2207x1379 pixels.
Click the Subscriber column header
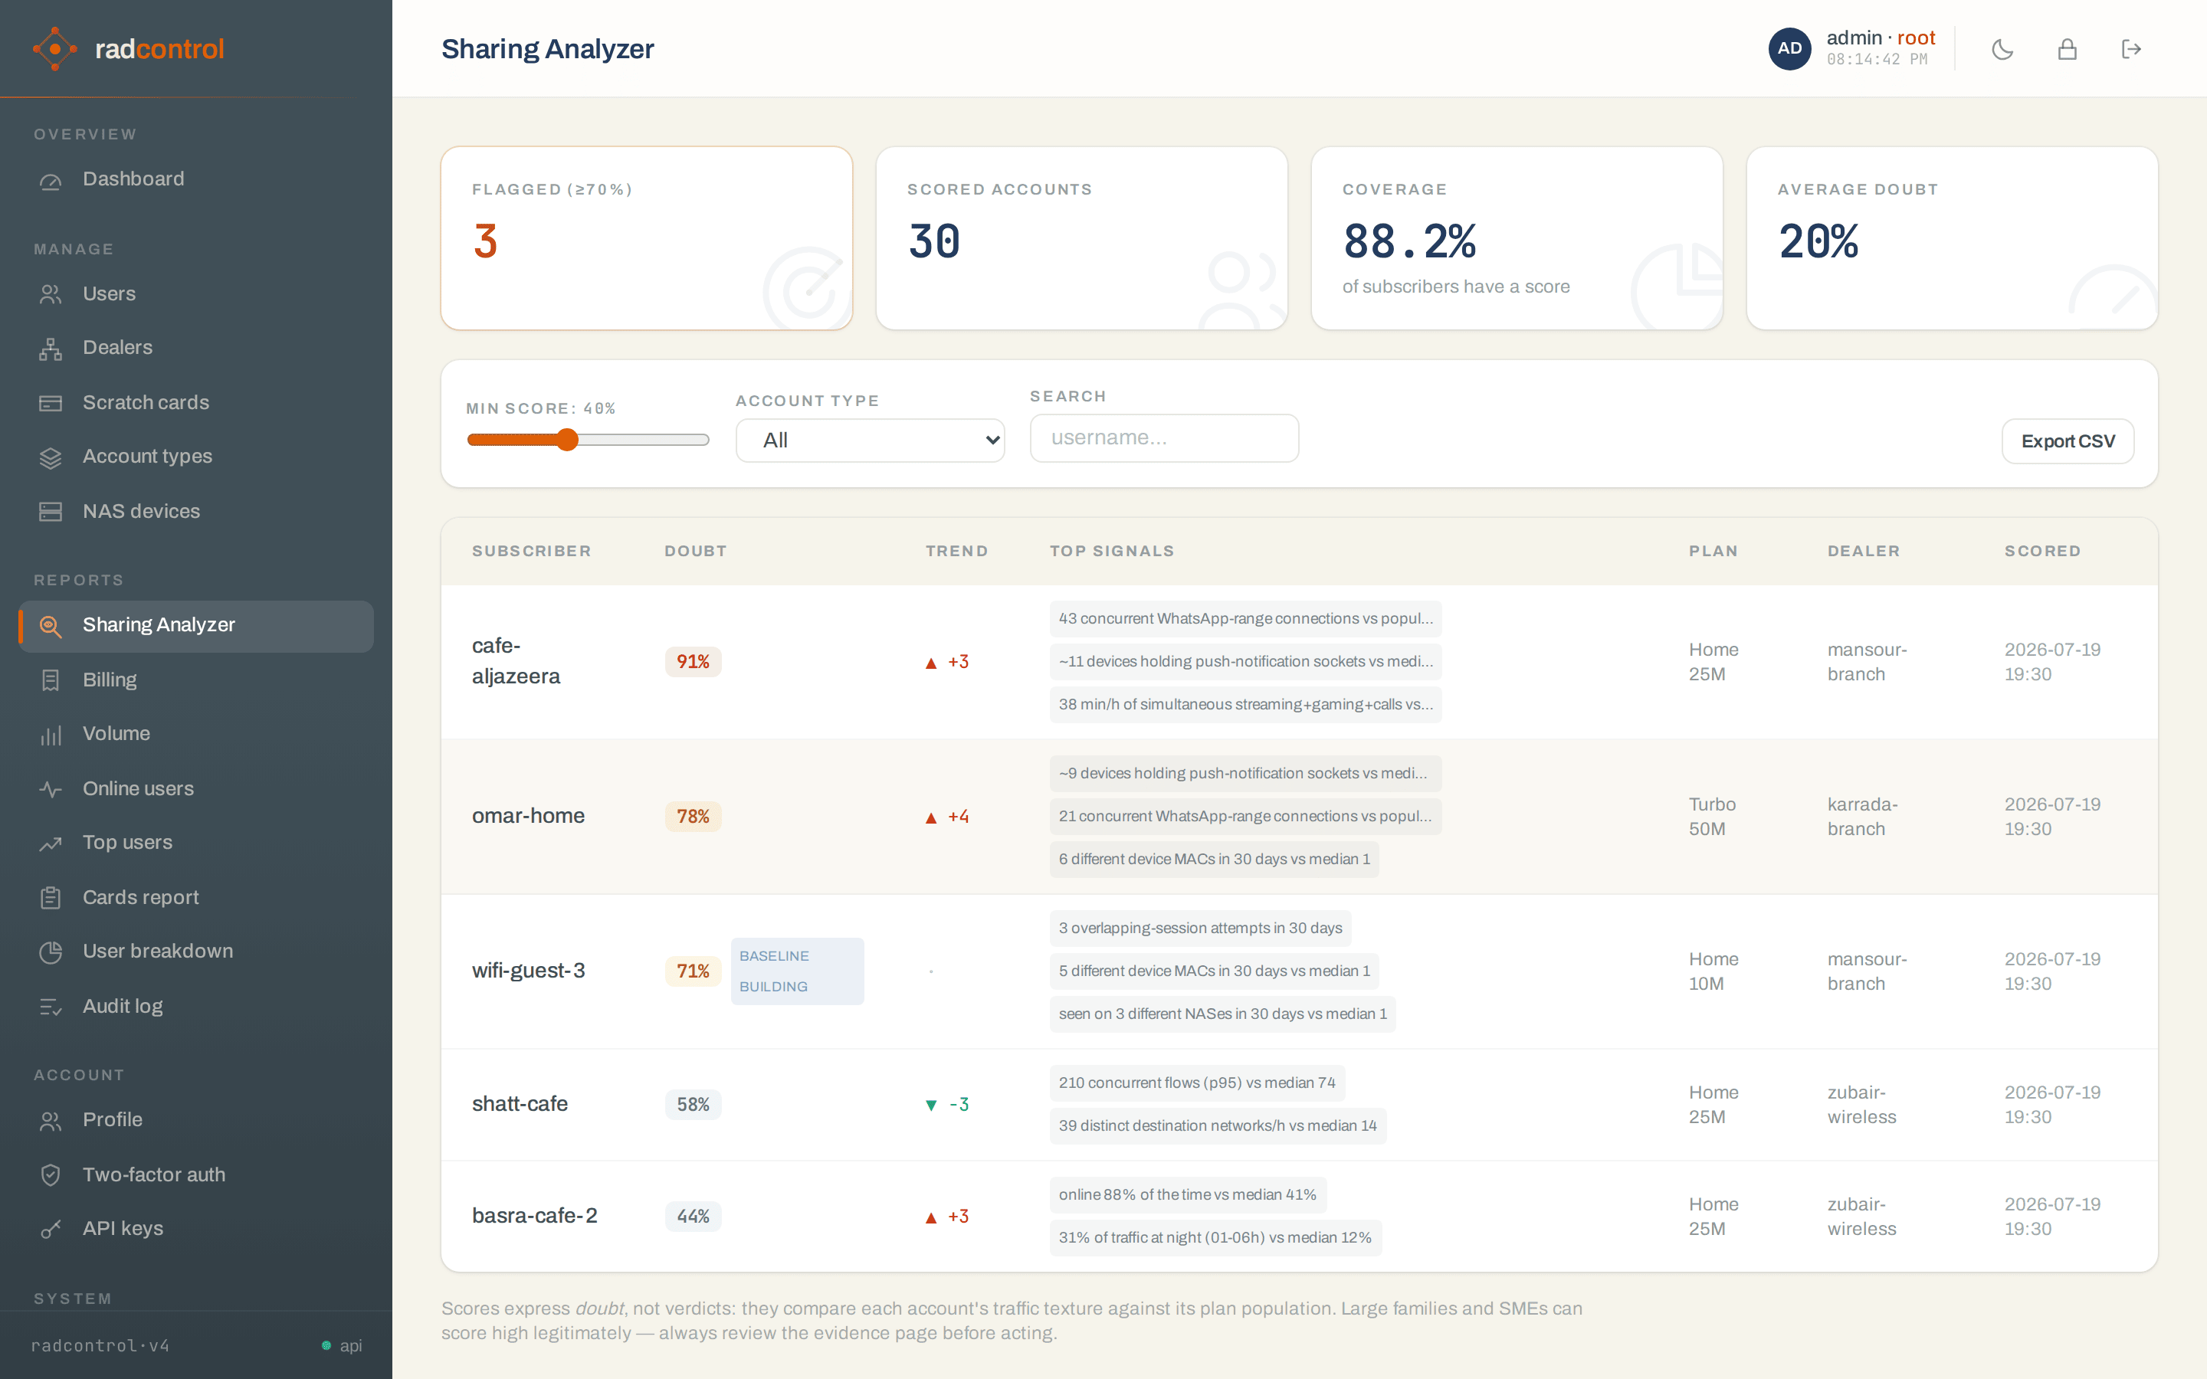531,551
